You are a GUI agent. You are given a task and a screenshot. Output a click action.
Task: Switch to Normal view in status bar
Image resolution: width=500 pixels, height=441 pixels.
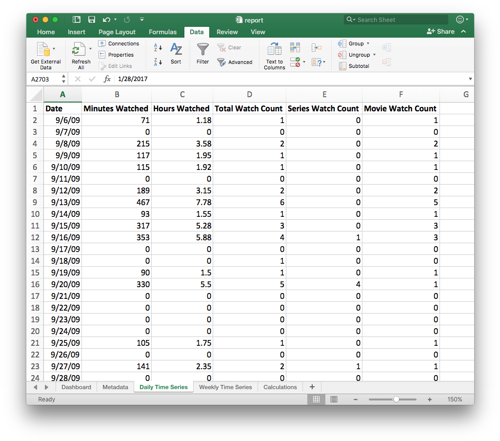(x=316, y=399)
